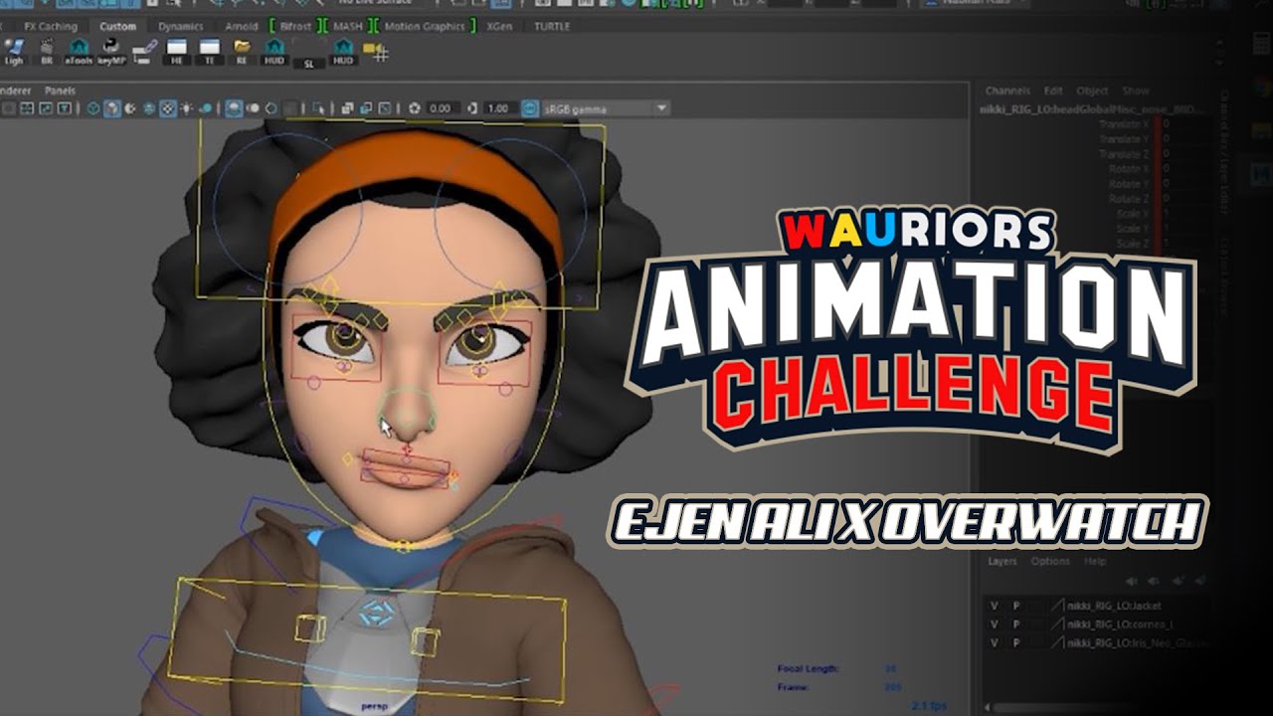The width and height of the screenshot is (1273, 716).
Task: Select the Custom shelf tab
Action: coord(118,26)
